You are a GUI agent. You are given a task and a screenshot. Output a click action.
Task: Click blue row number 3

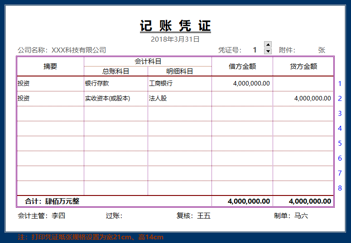340,114
